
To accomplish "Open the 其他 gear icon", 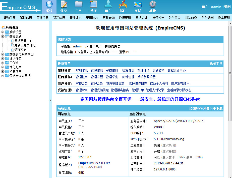I will point(153,4).
